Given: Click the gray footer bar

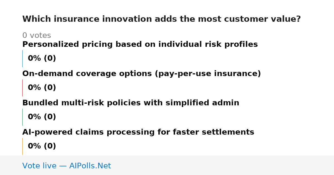Looking at the screenshot, I should (x=167, y=165).
